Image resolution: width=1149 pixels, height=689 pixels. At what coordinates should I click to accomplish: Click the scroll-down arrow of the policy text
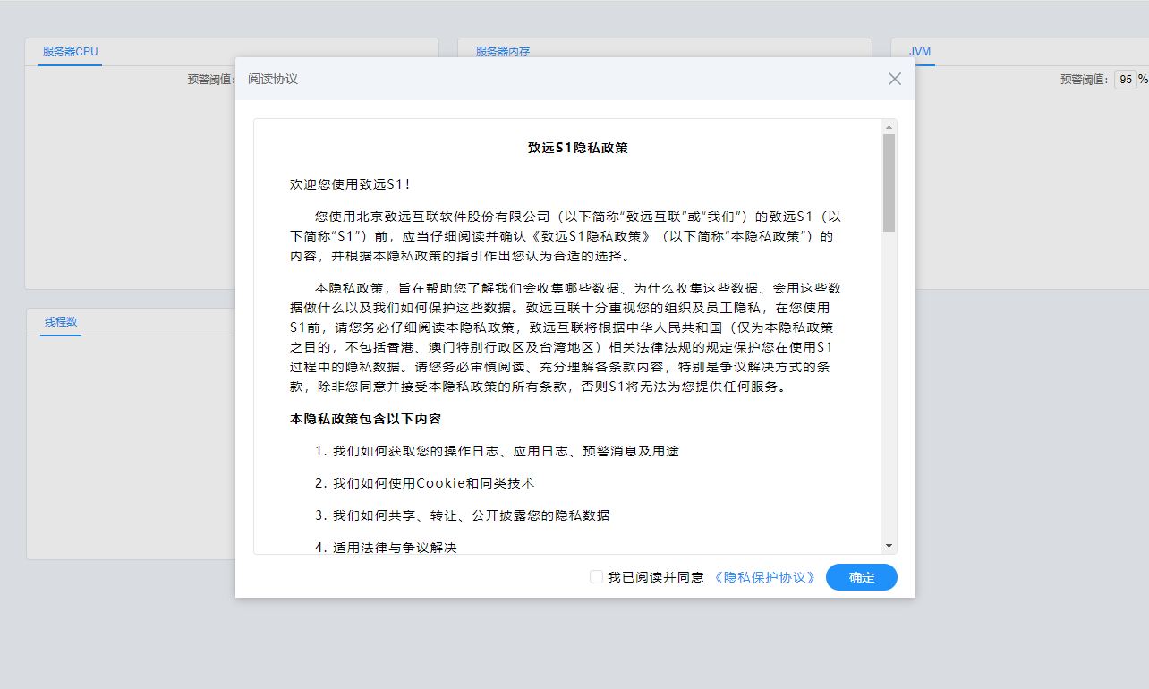coord(889,545)
